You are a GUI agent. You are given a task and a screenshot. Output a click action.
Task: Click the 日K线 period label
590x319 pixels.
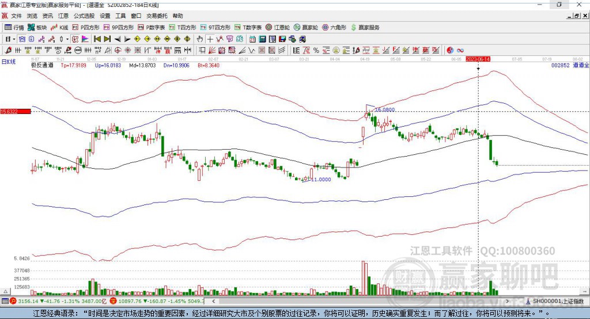point(9,62)
